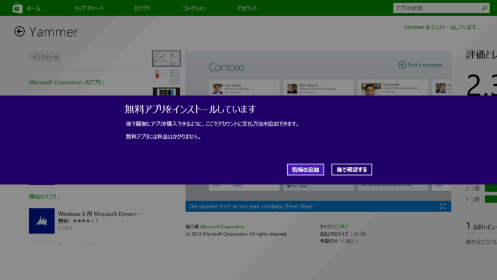This screenshot has width=497, height=280.
Task: Click the Contoso heading in screenshot
Action: pyautogui.click(x=226, y=67)
